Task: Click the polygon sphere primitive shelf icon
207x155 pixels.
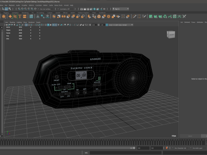Action: tap(4, 16)
